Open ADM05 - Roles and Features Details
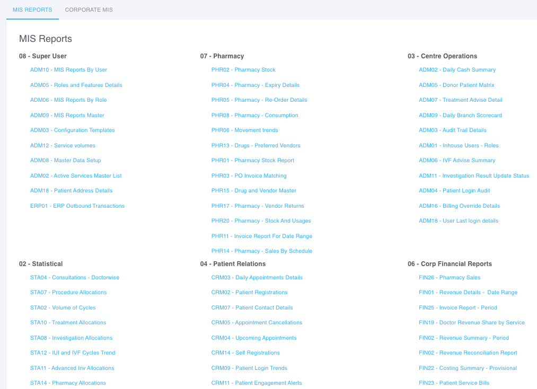The image size is (537, 389). (76, 85)
